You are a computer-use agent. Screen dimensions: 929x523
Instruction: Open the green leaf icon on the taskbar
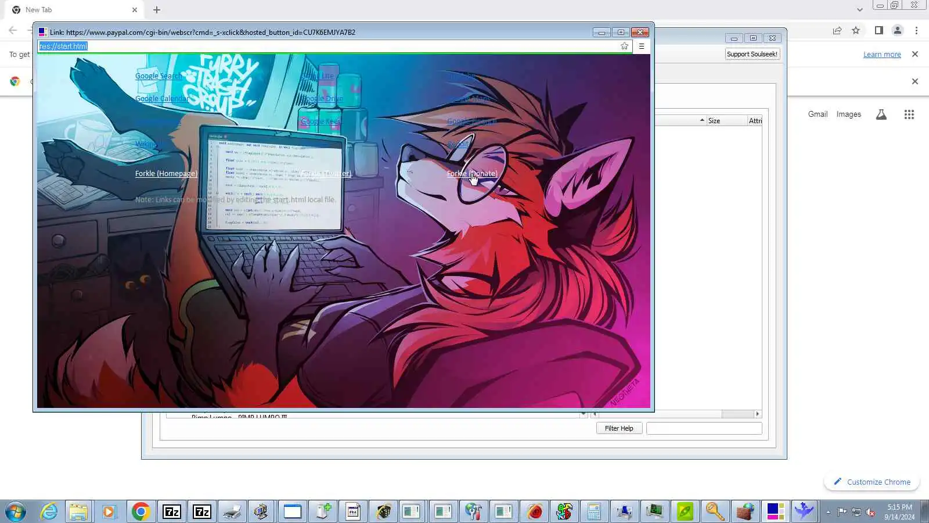click(x=685, y=511)
